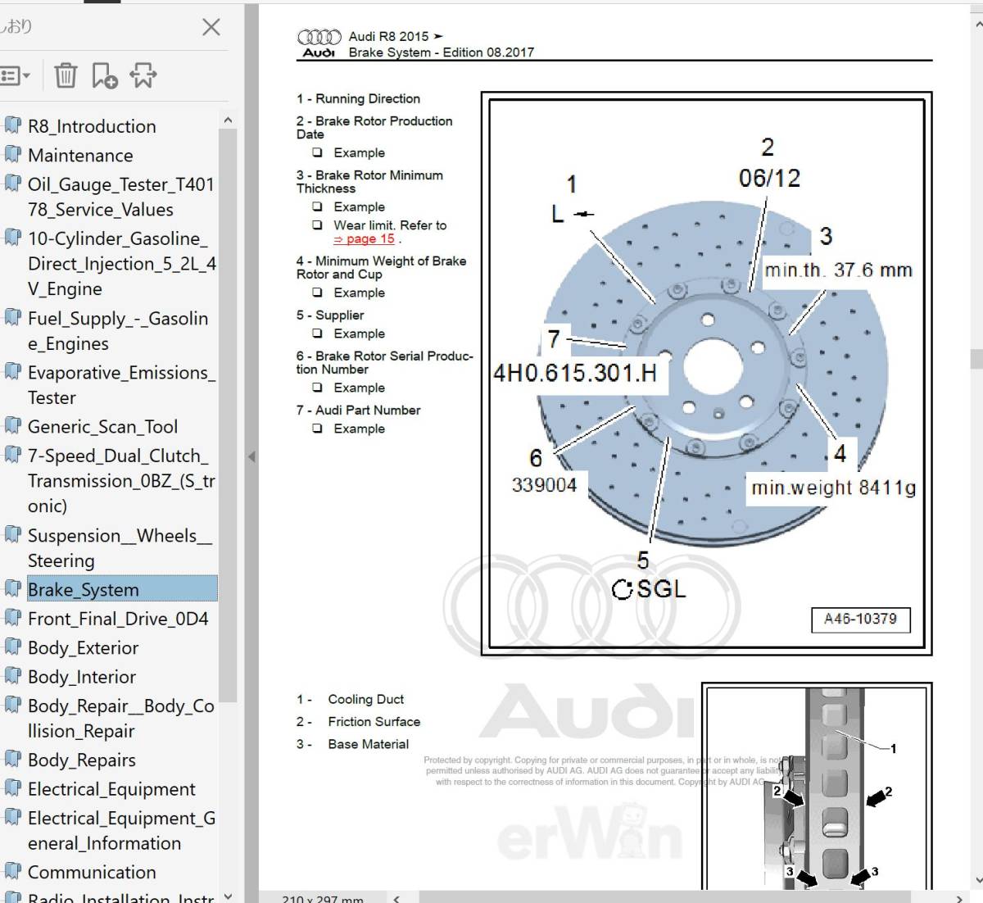Click the 'A46-10379' figure reference
The width and height of the screenshot is (983, 903).
860,619
